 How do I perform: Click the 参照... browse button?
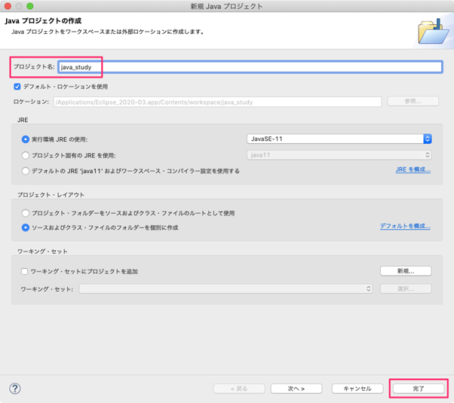tap(413, 101)
